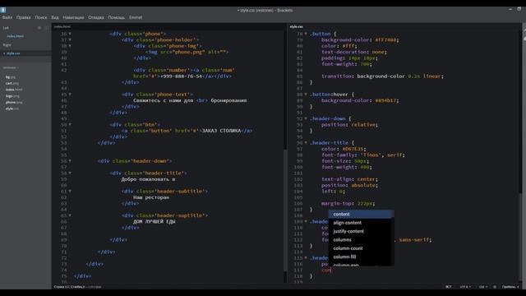Viewport: 526px width, 296px height.
Task: Open the Файл menu
Action: (x=7, y=17)
